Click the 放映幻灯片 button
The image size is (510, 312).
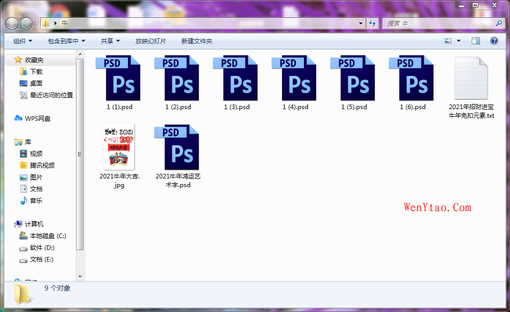150,41
